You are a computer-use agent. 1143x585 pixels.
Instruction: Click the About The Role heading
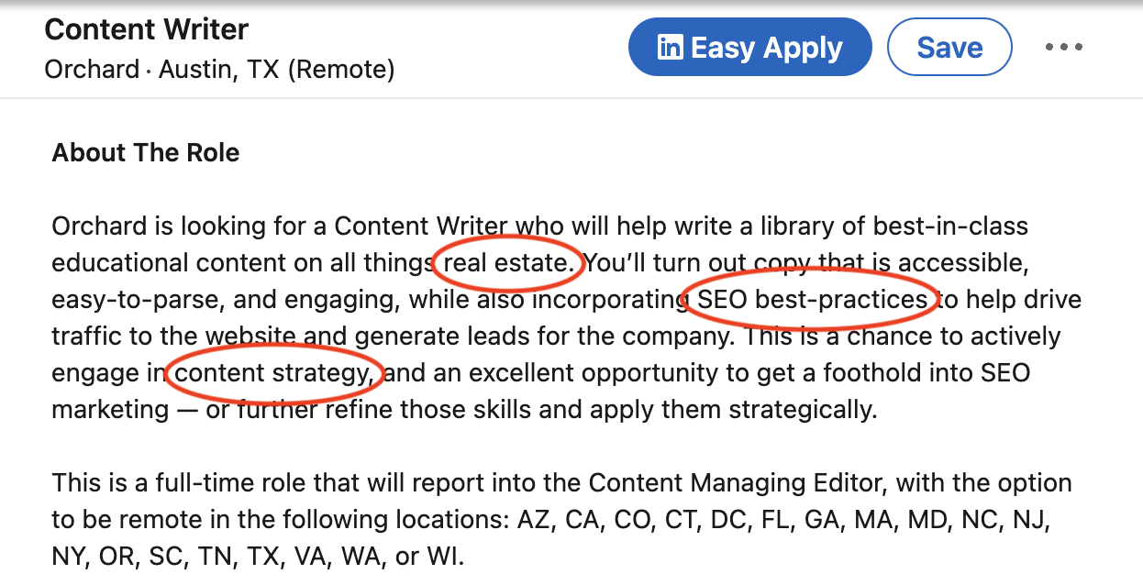[x=146, y=152]
